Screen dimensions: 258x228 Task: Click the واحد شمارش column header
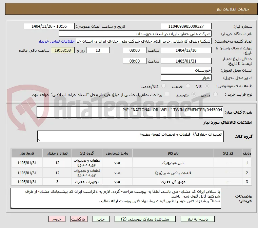click(x=117, y=153)
